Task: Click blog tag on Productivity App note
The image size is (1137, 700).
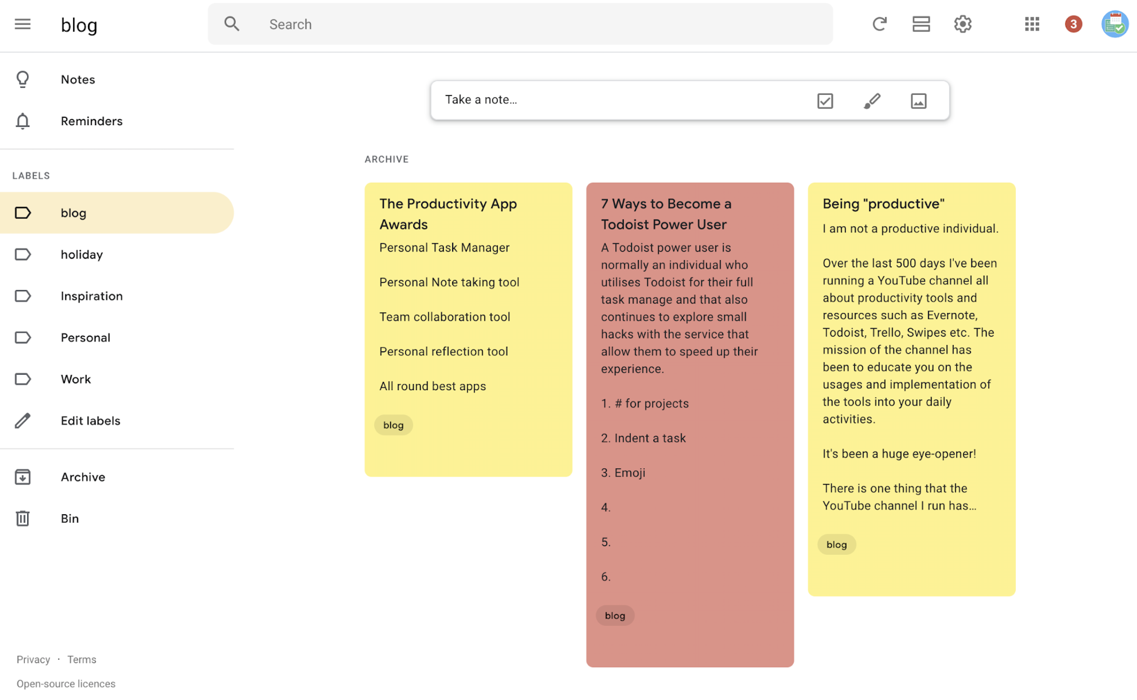Action: (x=393, y=424)
